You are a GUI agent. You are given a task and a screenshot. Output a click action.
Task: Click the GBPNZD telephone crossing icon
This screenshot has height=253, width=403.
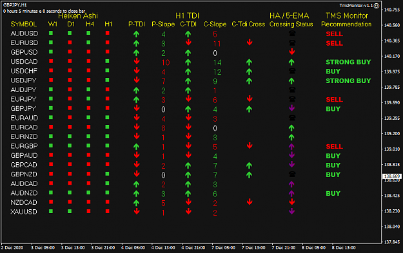coord(291,174)
